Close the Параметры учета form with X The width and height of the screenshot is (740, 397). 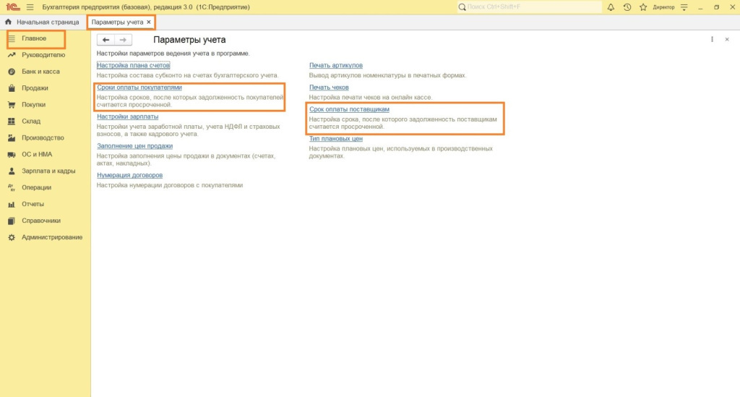click(x=726, y=40)
